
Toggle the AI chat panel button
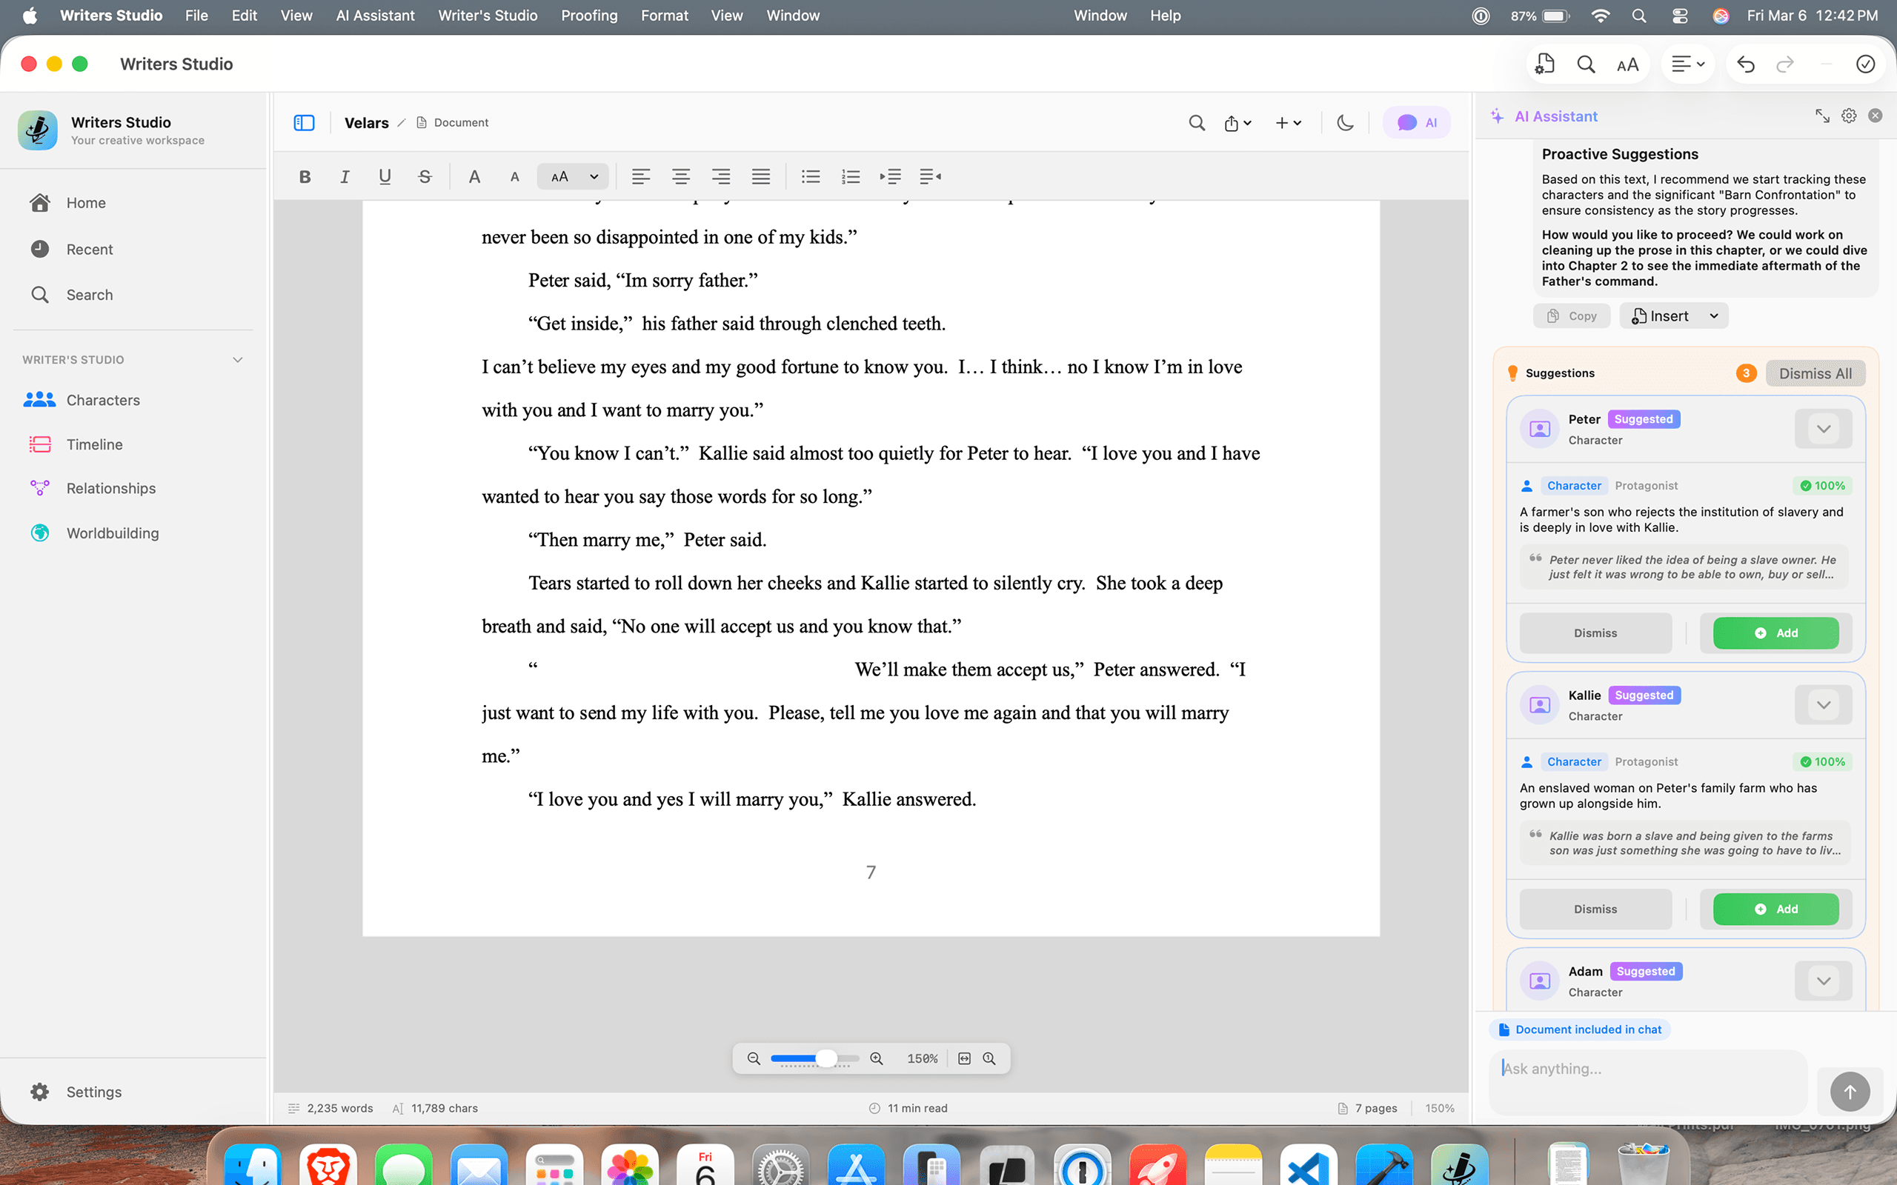pyautogui.click(x=1417, y=122)
